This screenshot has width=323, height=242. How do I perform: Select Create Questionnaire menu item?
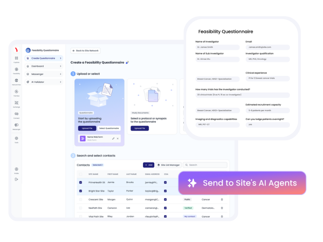pyautogui.click(x=44, y=58)
